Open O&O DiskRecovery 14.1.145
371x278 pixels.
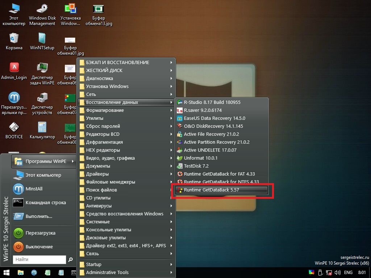click(x=221, y=126)
